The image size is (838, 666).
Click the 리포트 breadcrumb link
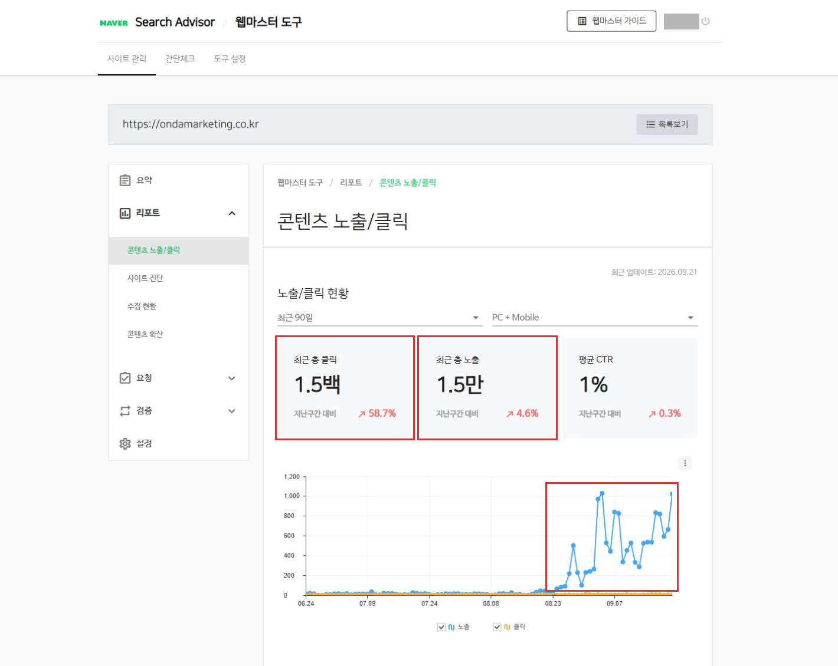coord(351,183)
